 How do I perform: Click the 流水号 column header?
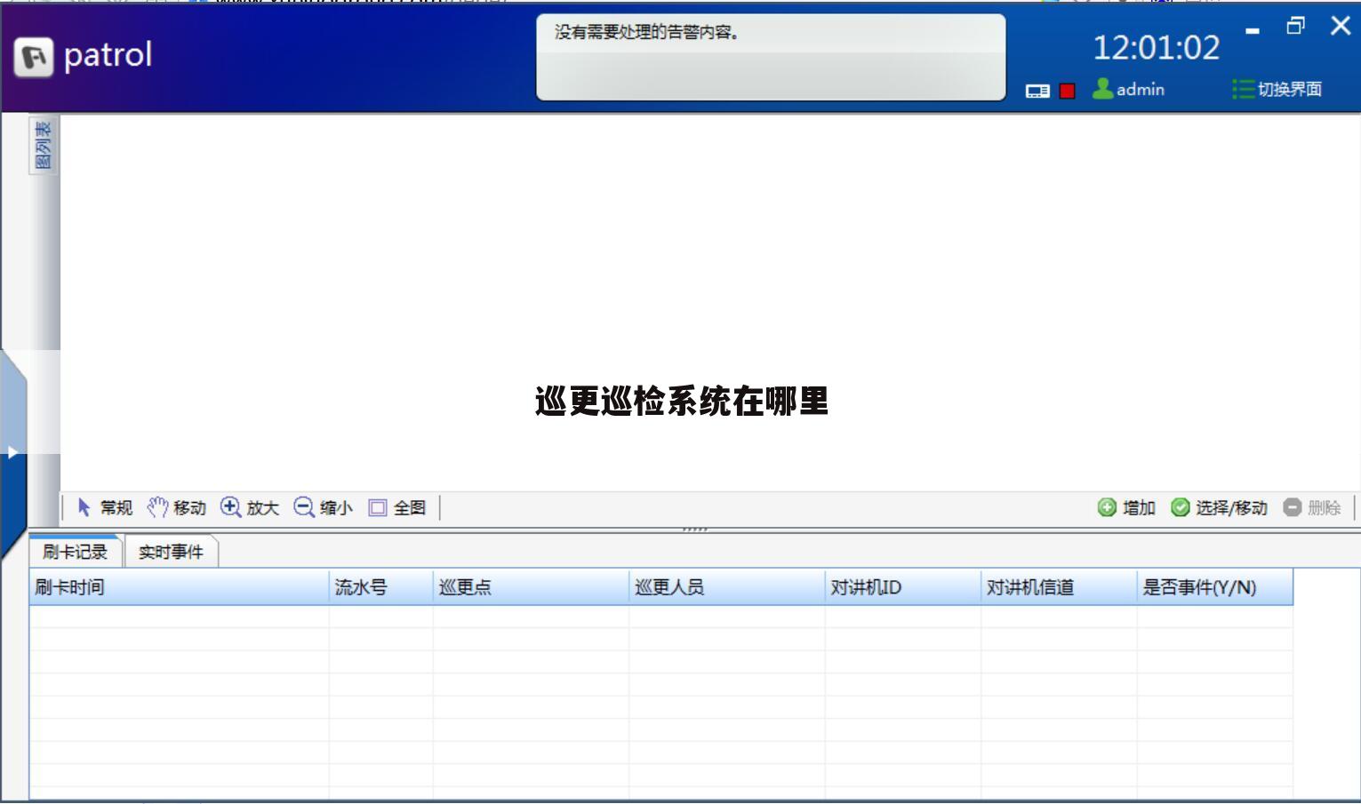(x=381, y=587)
